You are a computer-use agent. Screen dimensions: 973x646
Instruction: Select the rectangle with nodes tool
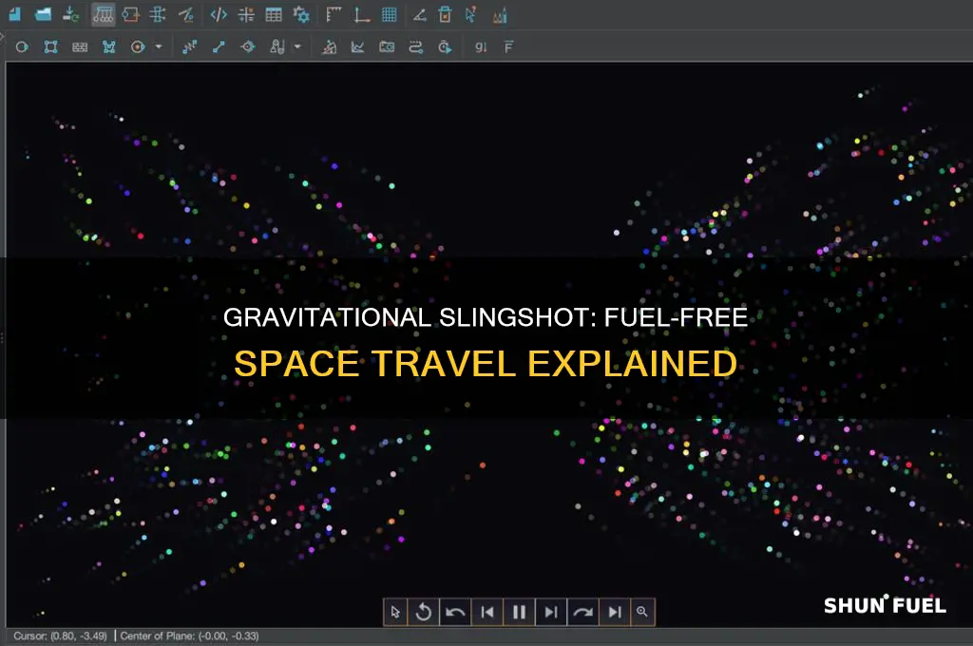(x=51, y=47)
